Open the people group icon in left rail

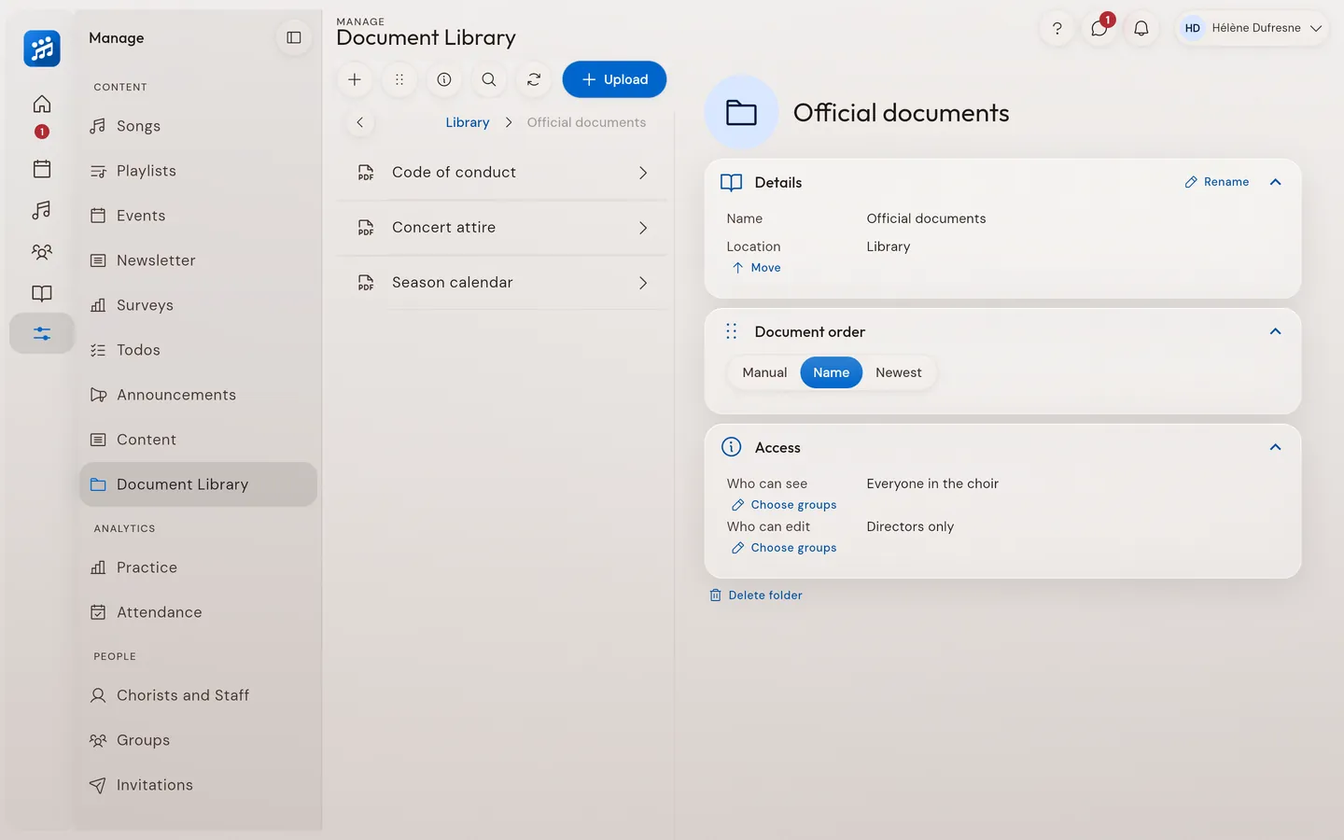(42, 252)
